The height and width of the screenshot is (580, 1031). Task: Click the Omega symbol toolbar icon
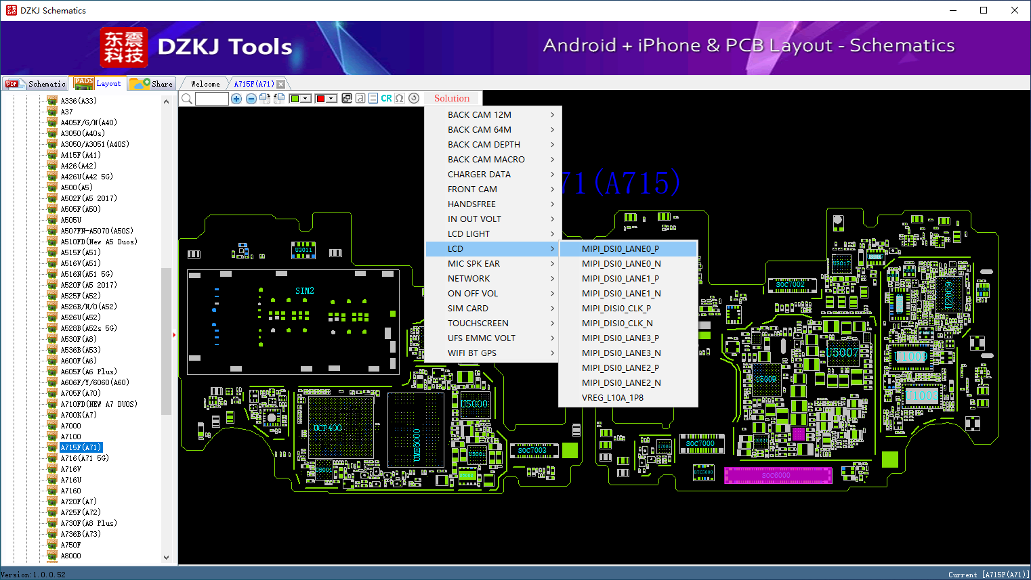400,99
